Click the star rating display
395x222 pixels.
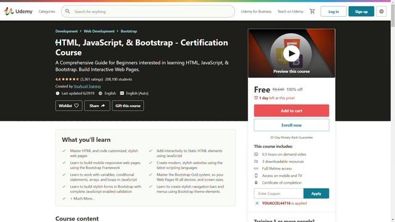tap(70, 79)
